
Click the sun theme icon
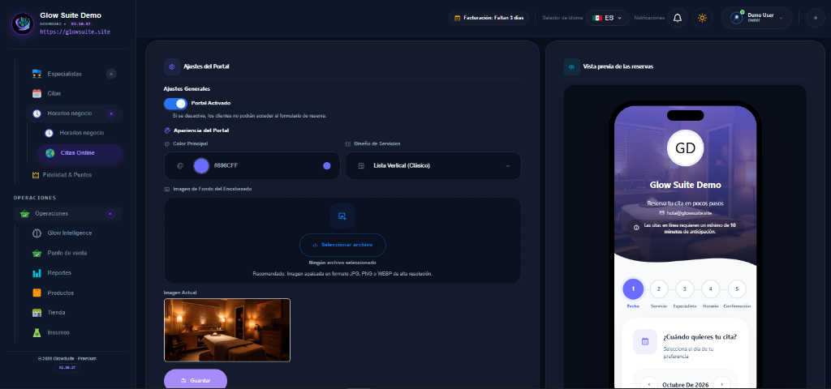[702, 18]
